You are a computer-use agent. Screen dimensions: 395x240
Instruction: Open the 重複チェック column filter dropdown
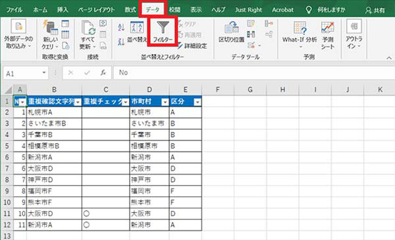(x=126, y=102)
